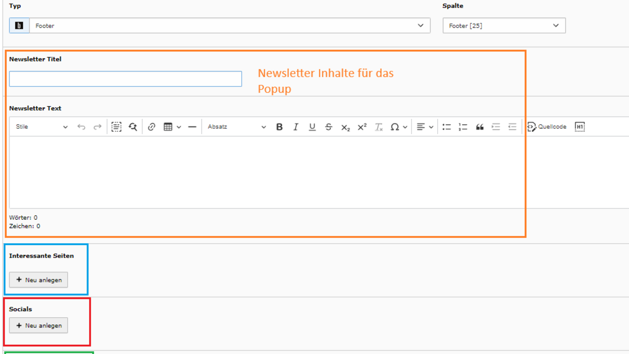Open the Typ Footer dropdown
The image size is (629, 354).
point(229,26)
